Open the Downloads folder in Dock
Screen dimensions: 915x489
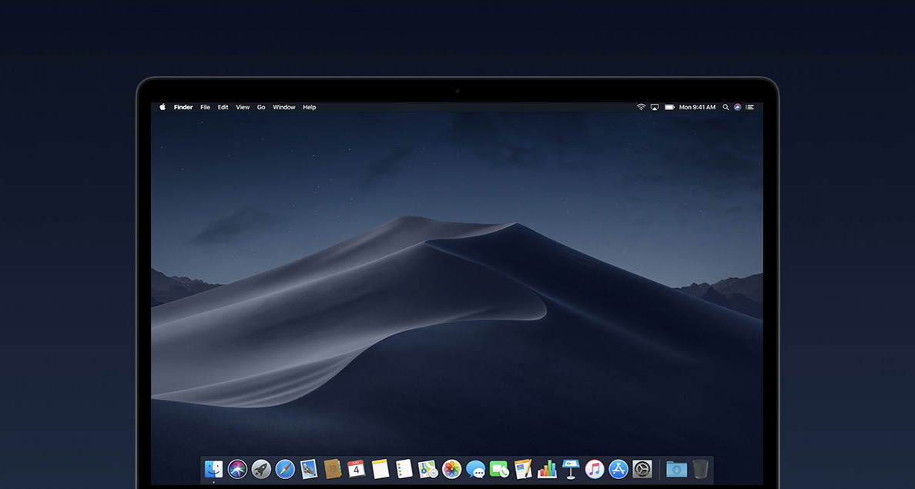coord(676,469)
